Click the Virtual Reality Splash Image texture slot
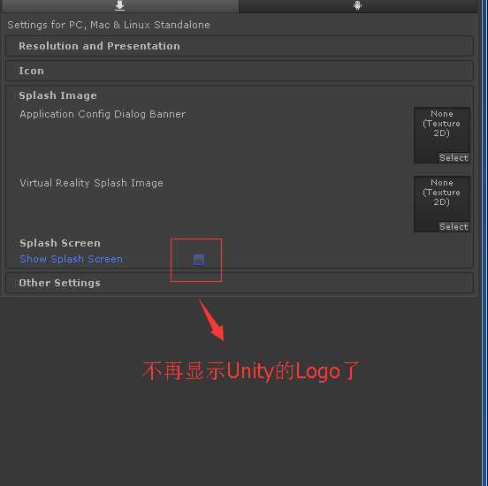The image size is (488, 486). point(442,204)
